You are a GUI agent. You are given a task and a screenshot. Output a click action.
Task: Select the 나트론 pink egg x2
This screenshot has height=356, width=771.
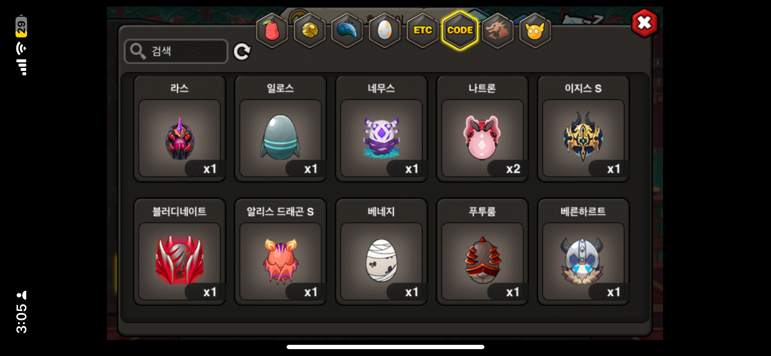pyautogui.click(x=482, y=129)
